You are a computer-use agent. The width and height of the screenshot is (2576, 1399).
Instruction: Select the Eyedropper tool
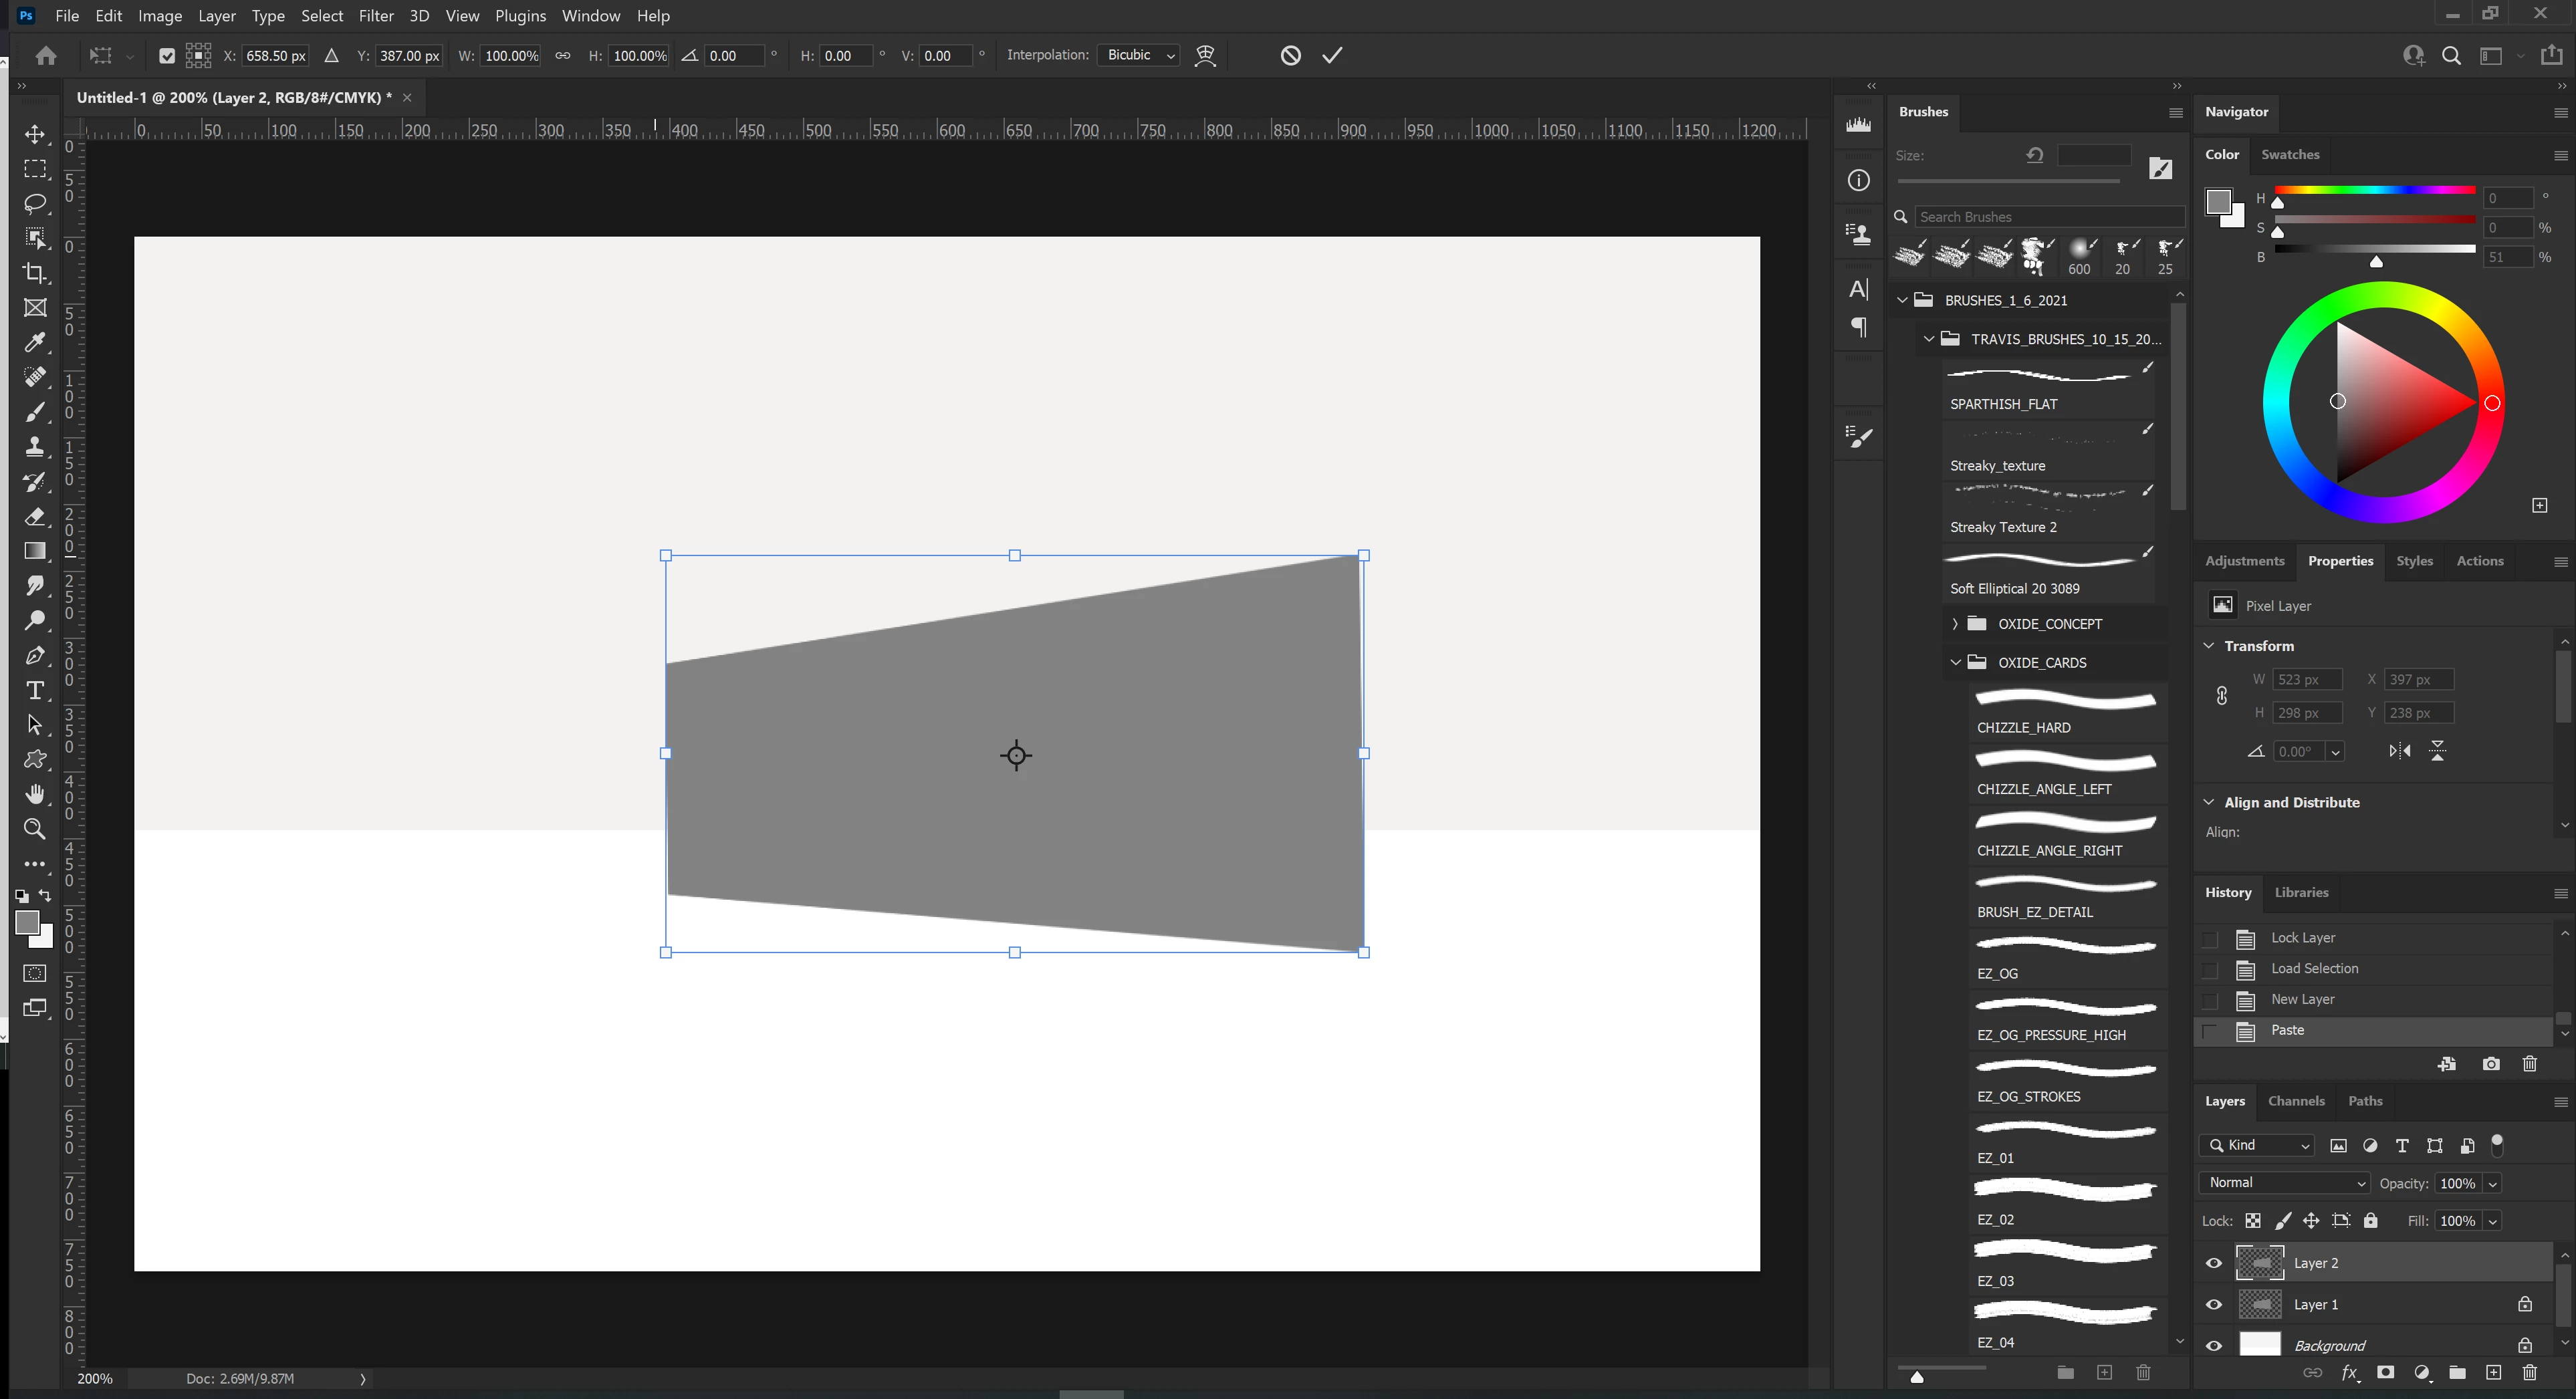tap(35, 343)
